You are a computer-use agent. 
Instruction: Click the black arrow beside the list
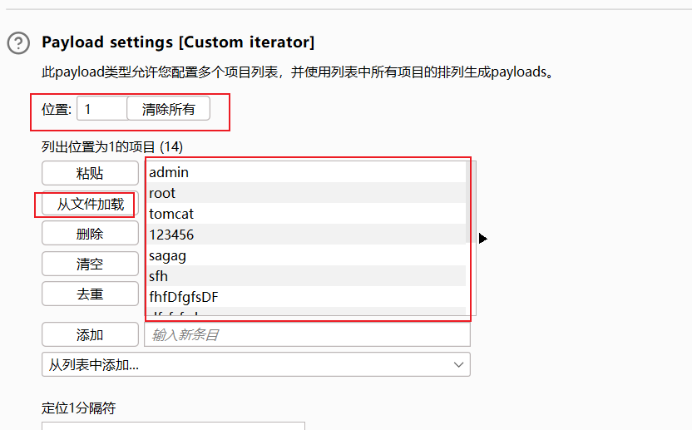click(x=482, y=239)
